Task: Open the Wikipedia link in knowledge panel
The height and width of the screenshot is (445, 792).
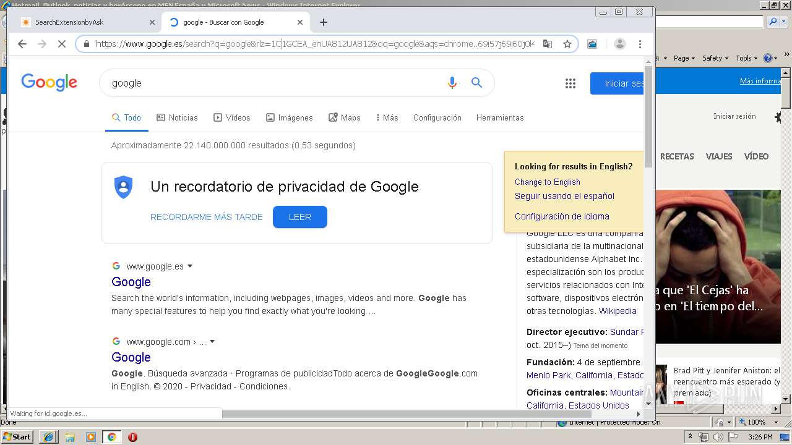Action: pos(618,311)
